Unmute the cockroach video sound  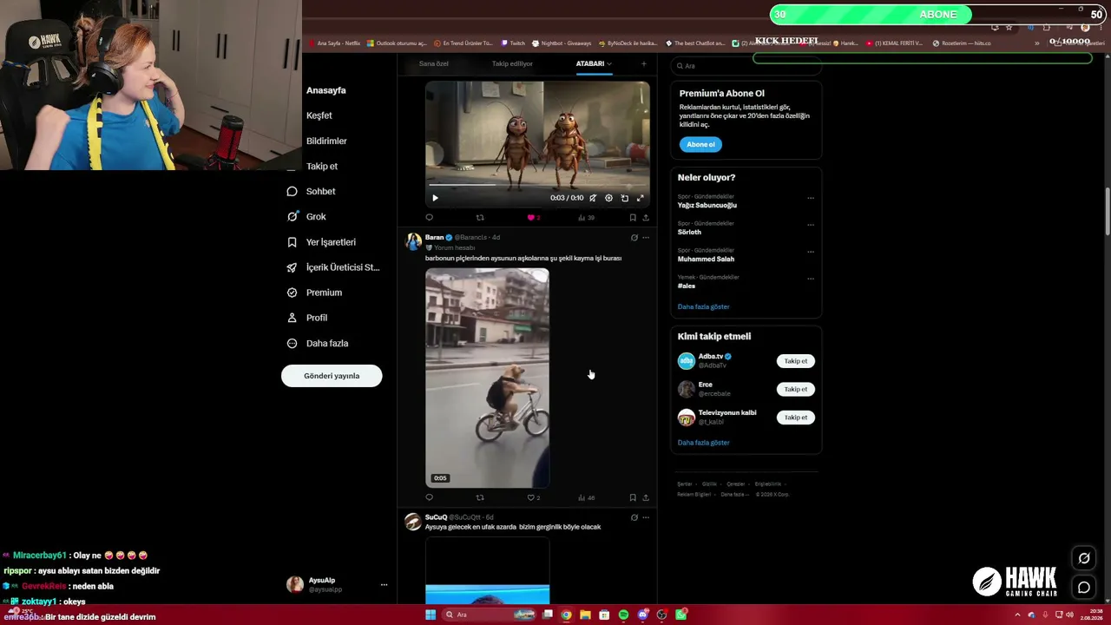tap(593, 198)
